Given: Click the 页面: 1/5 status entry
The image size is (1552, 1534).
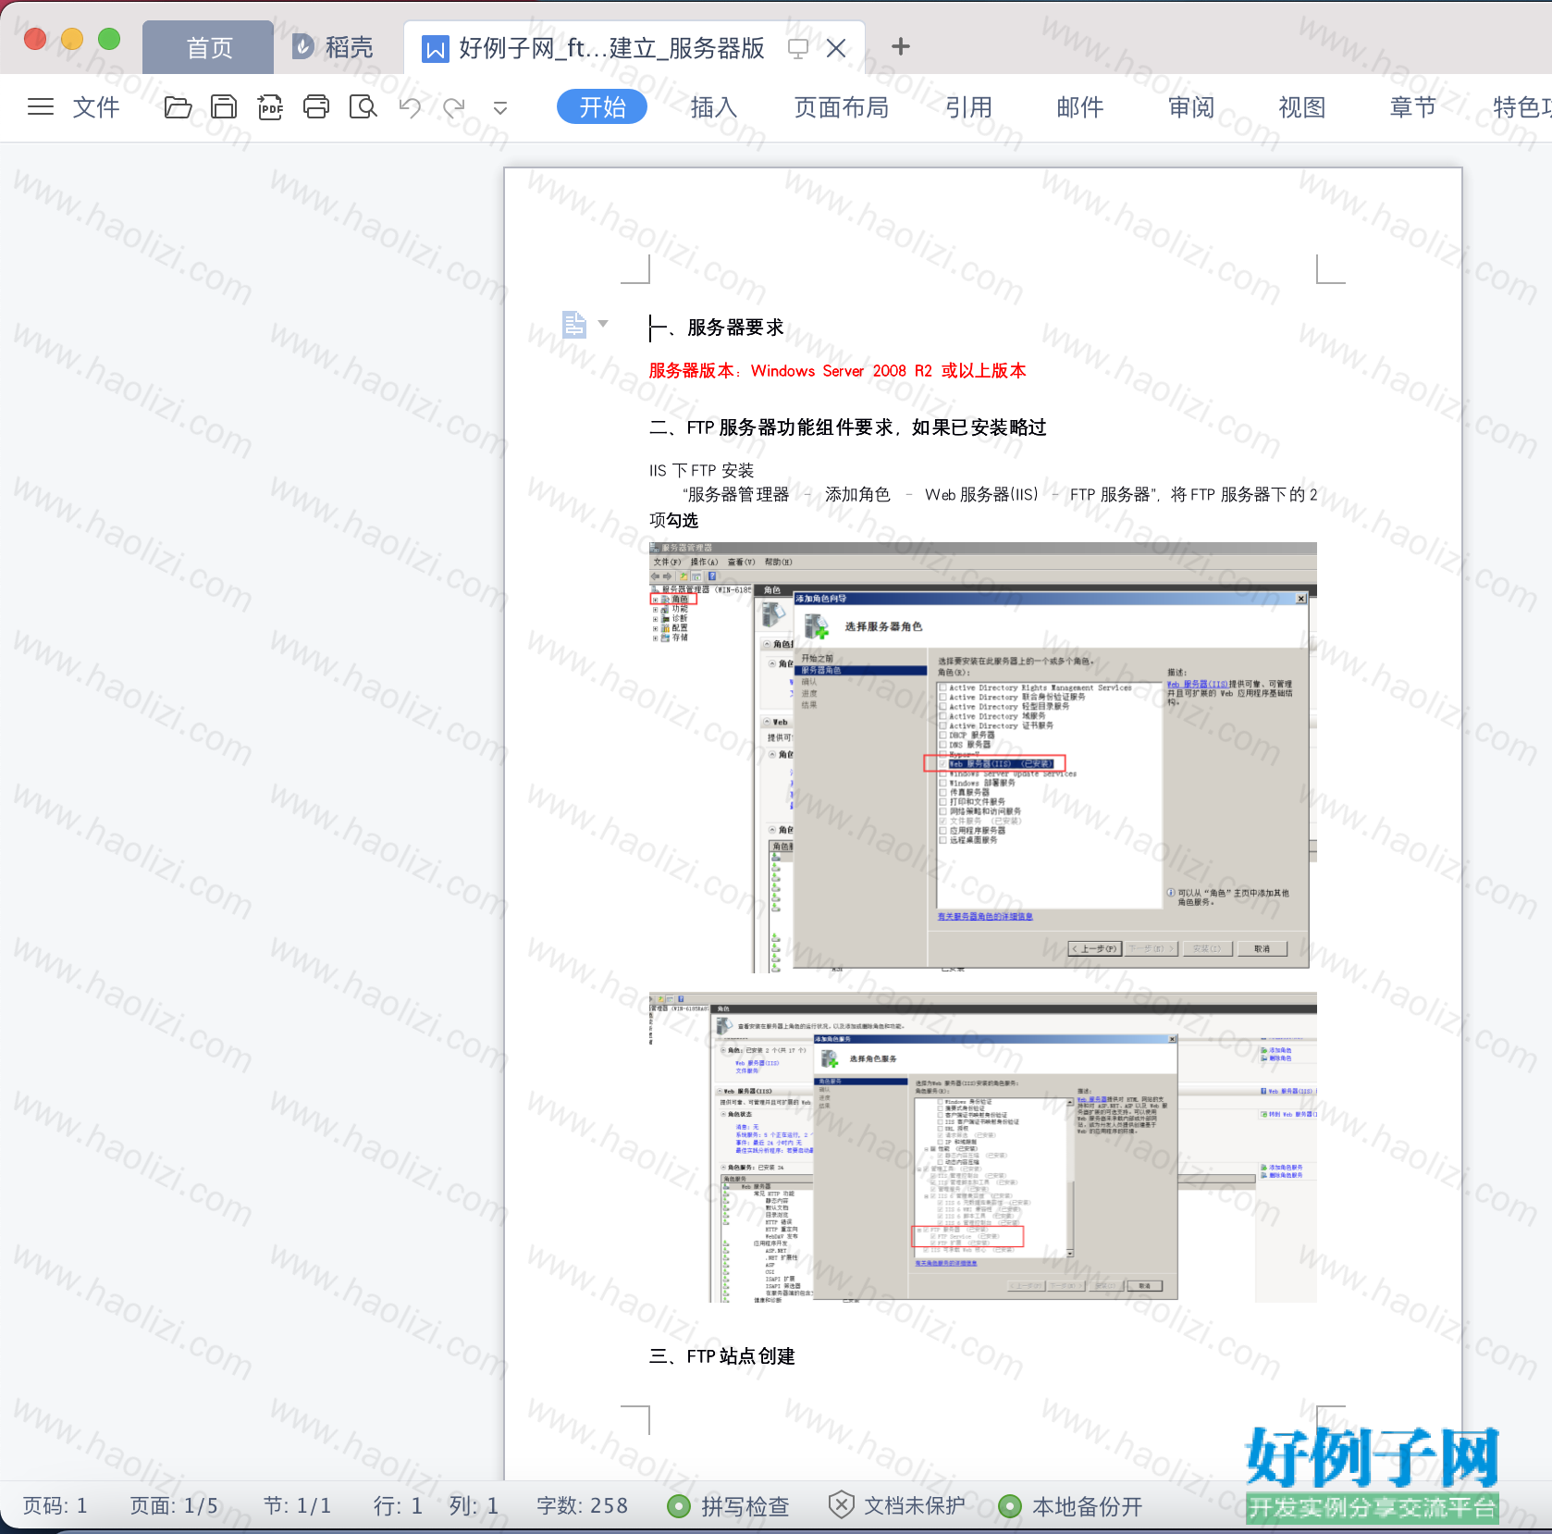Looking at the screenshot, I should (x=174, y=1506).
